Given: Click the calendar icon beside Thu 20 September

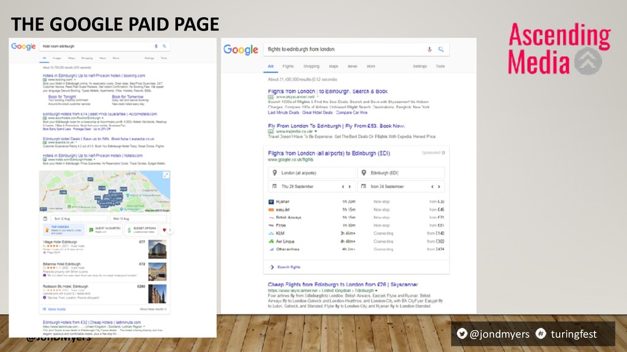Looking at the screenshot, I should 274,186.
